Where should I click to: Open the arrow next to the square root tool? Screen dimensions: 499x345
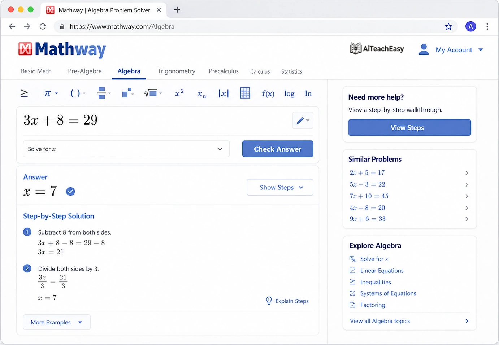pyautogui.click(x=161, y=93)
